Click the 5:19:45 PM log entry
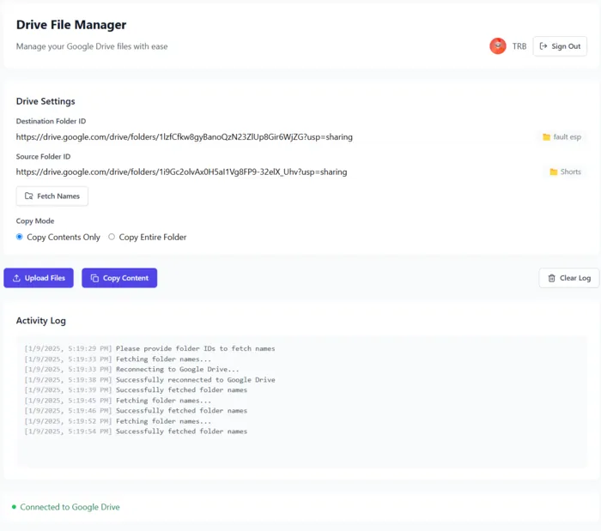 point(118,401)
